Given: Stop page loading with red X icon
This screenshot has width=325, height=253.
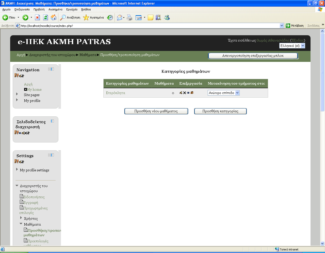Looking at the screenshot, I should pyautogui.click(x=37, y=17).
